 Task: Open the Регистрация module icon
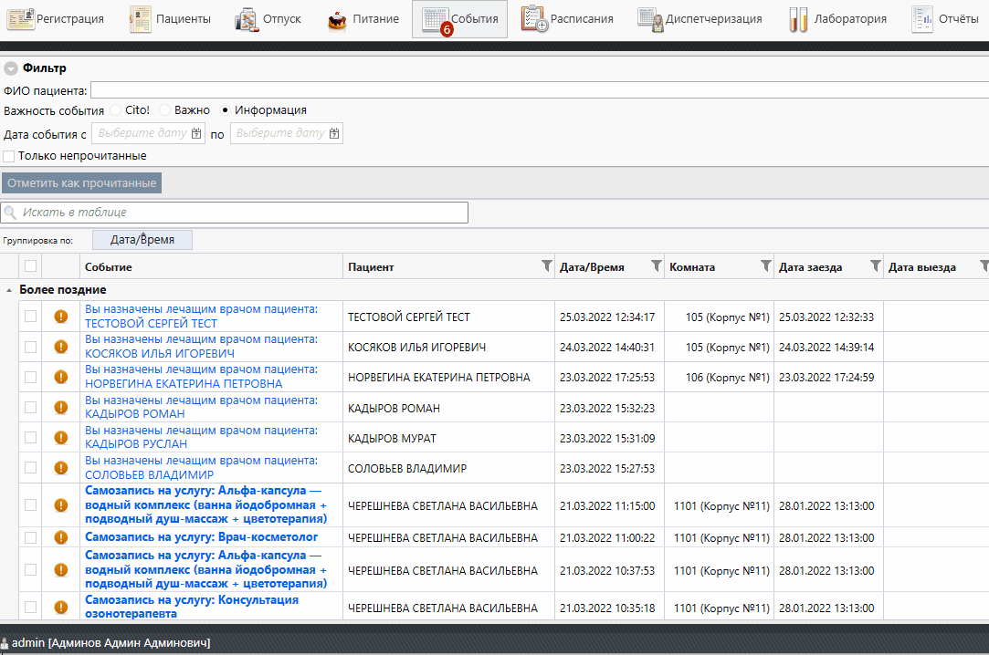click(x=21, y=18)
